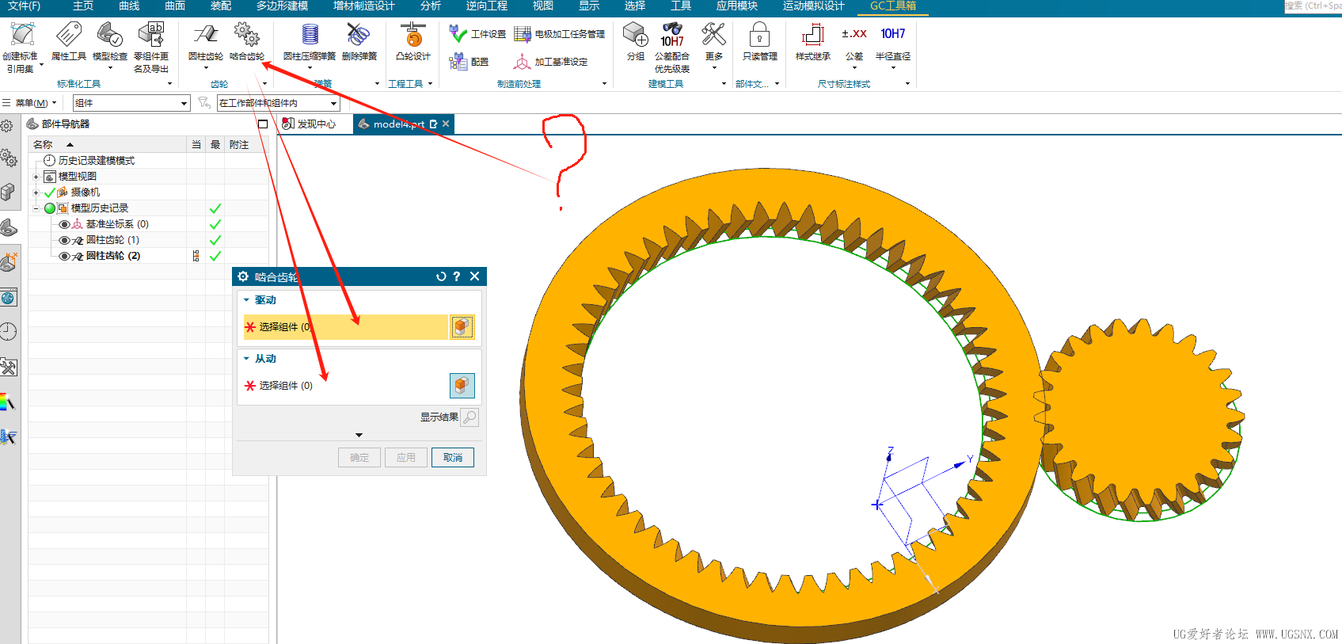Open the 凸轮设计 cam design tool
The image size is (1342, 644).
[412, 35]
